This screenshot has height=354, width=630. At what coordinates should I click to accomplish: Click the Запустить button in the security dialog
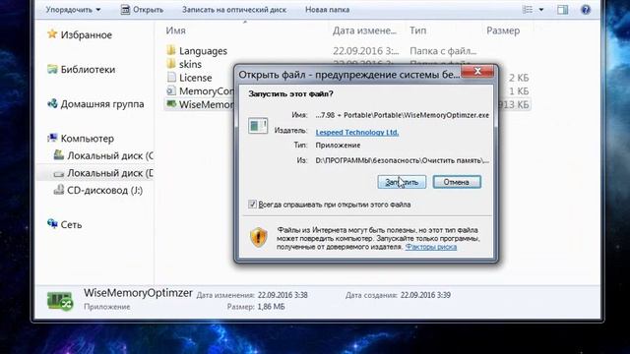coord(402,182)
